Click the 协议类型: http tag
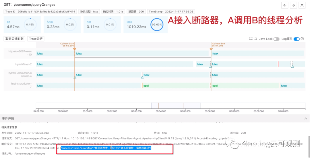310x158 pixels. 89,12
